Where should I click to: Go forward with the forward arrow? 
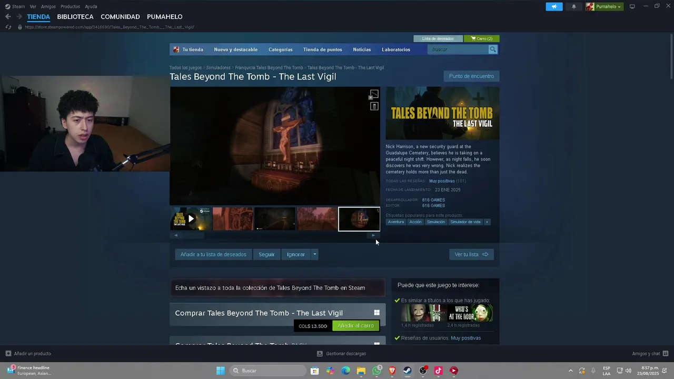point(19,17)
